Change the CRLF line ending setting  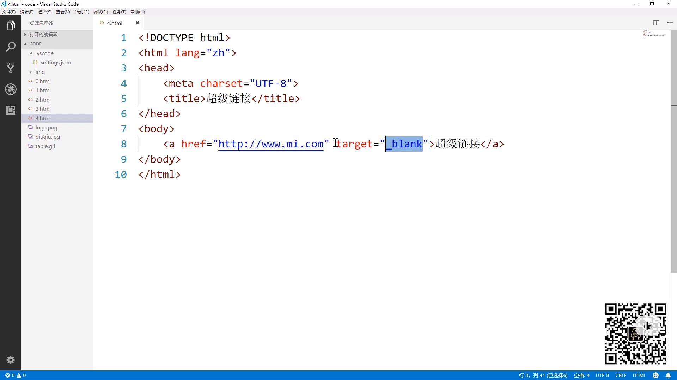pyautogui.click(x=621, y=375)
